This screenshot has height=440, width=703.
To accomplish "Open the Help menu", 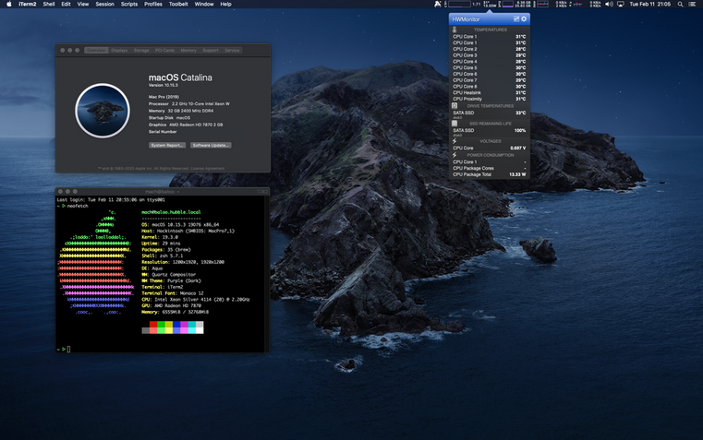I will pyautogui.click(x=226, y=4).
